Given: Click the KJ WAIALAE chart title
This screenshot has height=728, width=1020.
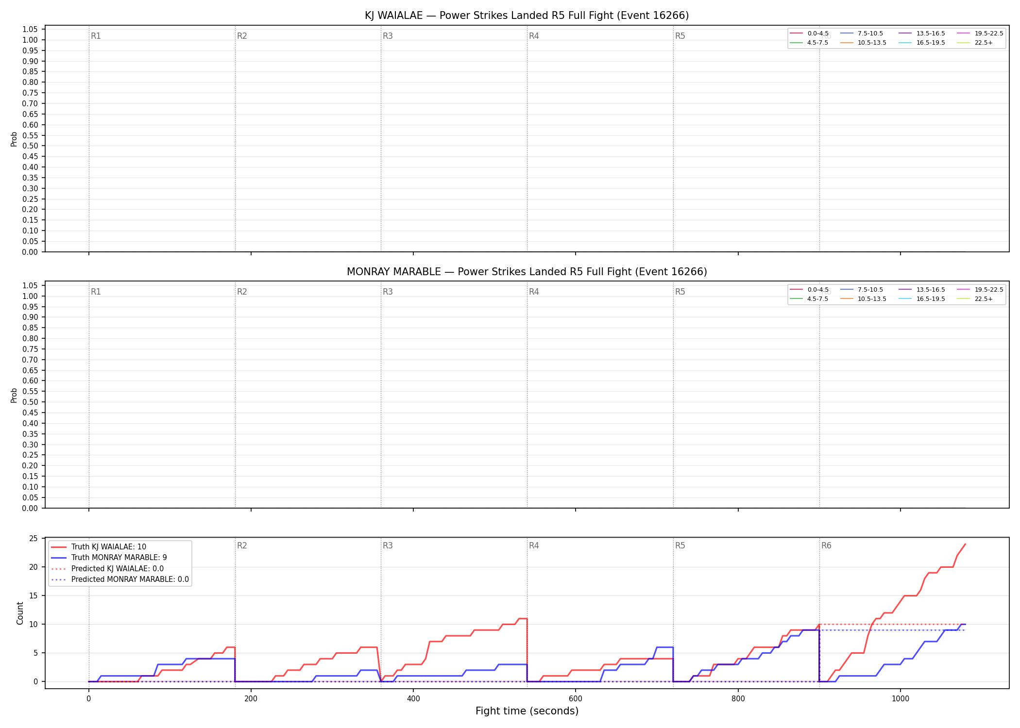Looking at the screenshot, I should point(527,16).
